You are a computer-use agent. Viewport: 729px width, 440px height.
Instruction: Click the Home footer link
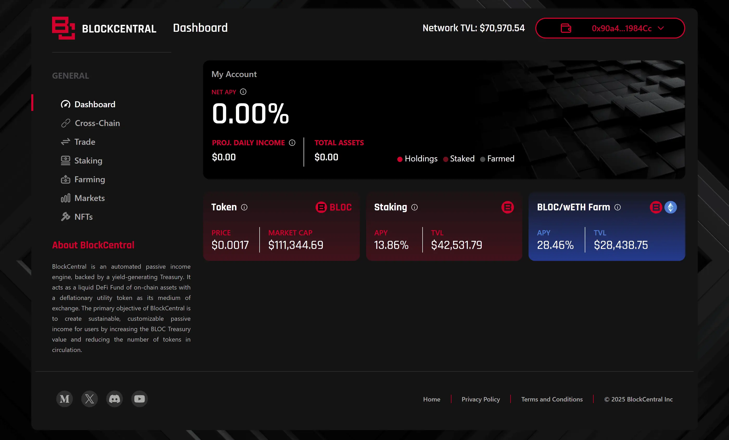[x=431, y=399]
